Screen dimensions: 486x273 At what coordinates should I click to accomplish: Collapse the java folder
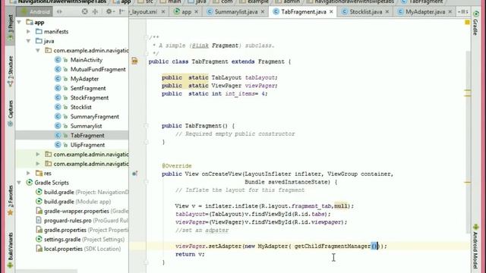click(x=29, y=41)
